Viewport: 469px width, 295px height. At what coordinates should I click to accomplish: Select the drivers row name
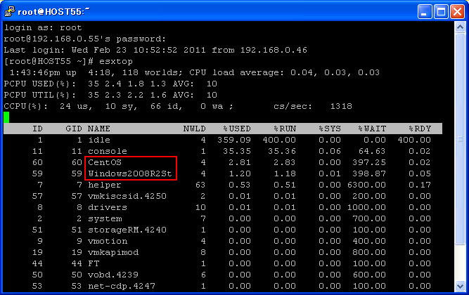coord(108,207)
